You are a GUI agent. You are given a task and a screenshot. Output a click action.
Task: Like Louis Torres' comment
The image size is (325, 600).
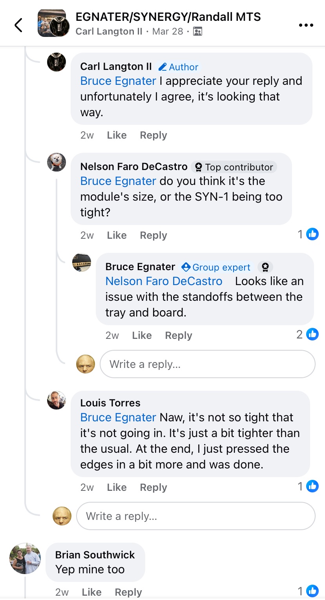point(117,487)
